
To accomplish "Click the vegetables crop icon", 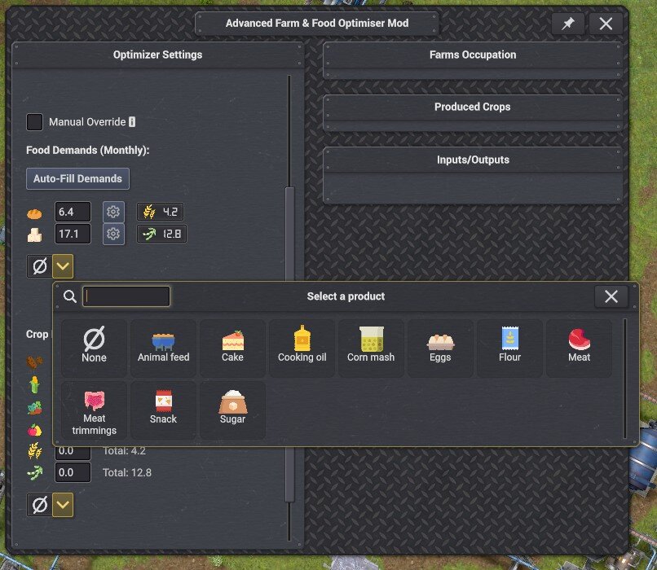I will pos(34,407).
